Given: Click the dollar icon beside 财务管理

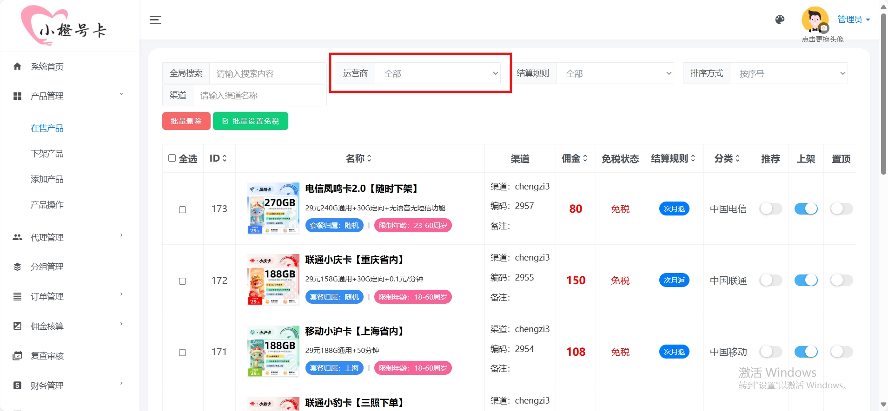Looking at the screenshot, I should pos(17,385).
